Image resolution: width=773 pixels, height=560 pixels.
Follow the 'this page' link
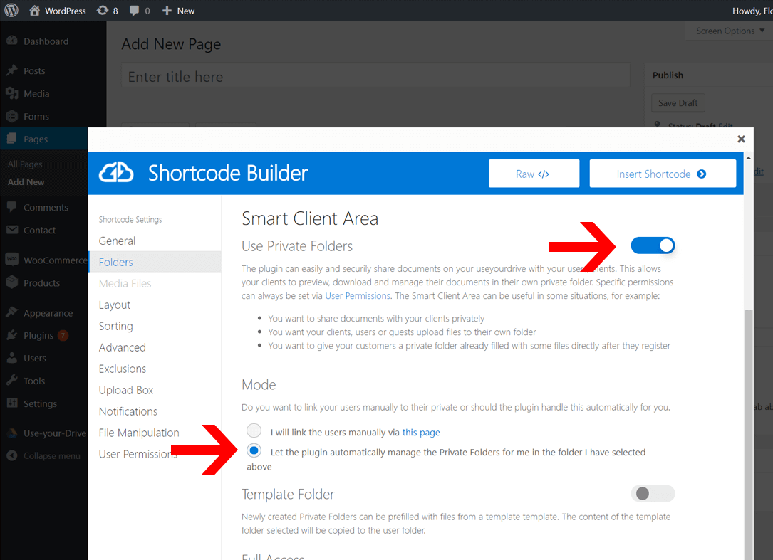coord(421,432)
